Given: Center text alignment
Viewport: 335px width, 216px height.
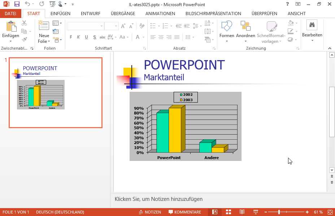Looking at the screenshot, I should 161,37.
